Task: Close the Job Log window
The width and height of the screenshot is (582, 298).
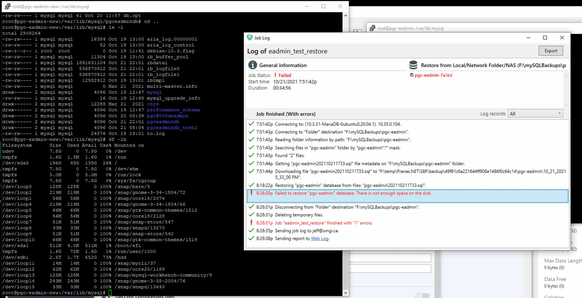Action: (x=562, y=38)
